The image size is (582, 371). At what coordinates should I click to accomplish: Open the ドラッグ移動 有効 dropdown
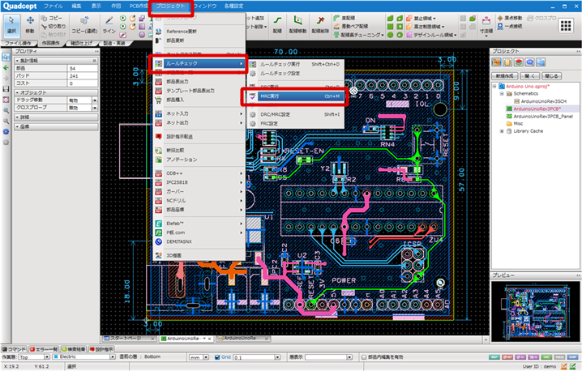click(95, 100)
